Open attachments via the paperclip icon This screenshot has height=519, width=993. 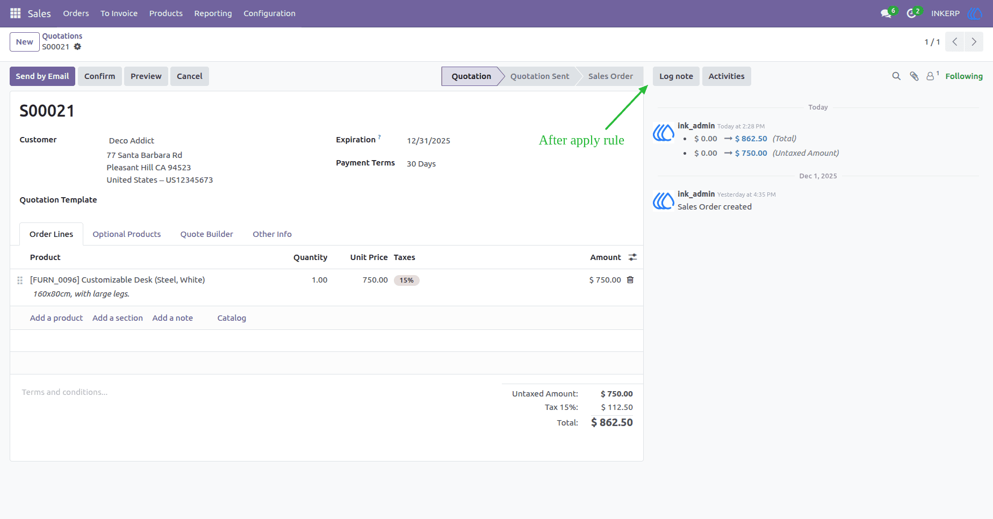pos(914,76)
